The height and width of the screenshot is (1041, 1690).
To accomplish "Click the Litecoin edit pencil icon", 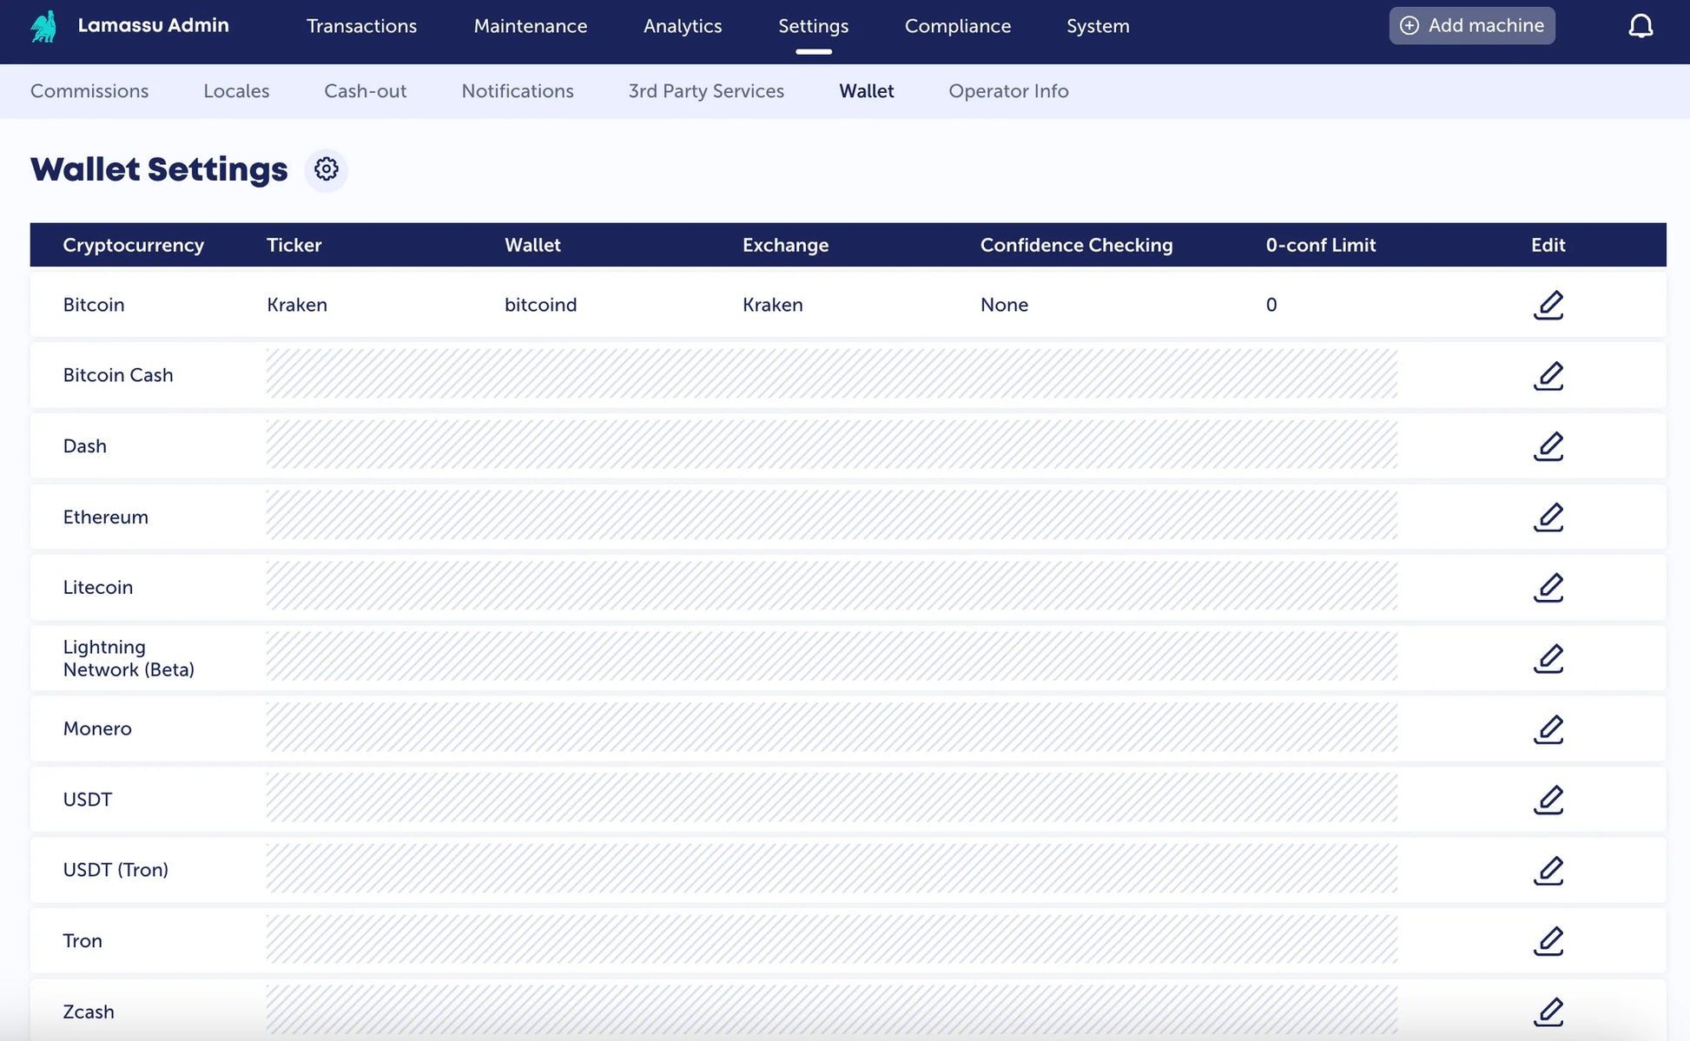I will 1548,588.
